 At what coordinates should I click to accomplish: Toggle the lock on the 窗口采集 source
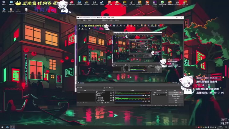tap(113, 97)
